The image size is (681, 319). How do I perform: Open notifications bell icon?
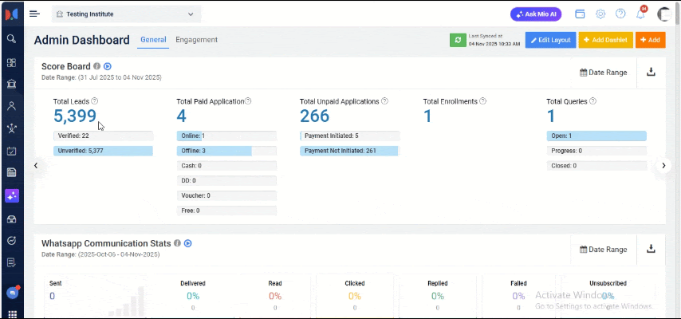point(640,14)
